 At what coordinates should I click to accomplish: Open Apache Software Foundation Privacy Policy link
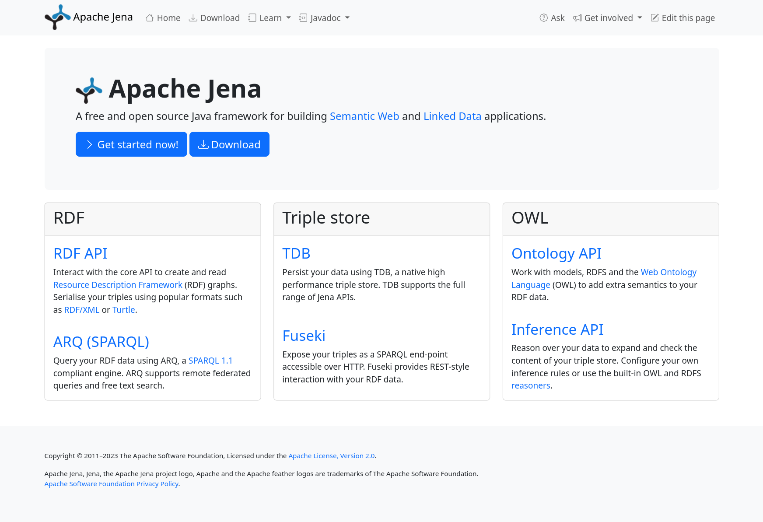(x=112, y=484)
